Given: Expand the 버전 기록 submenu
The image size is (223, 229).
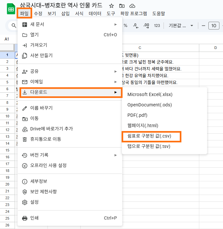Looking at the screenshot, I should point(70,155).
